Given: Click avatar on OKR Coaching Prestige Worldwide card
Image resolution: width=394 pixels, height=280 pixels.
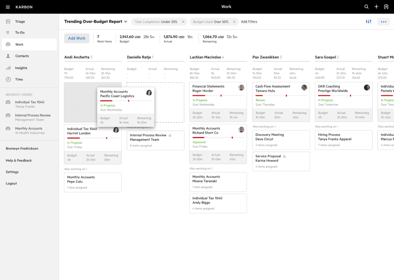Looking at the screenshot, I should tap(367, 87).
